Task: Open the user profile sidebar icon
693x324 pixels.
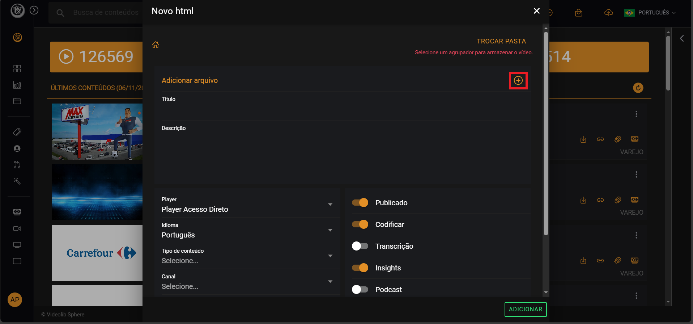Action: pyautogui.click(x=17, y=148)
